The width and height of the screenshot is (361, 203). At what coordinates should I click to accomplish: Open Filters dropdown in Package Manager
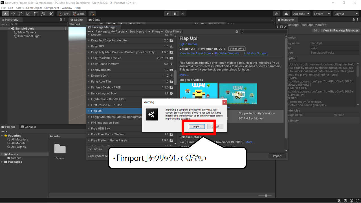coord(157,32)
